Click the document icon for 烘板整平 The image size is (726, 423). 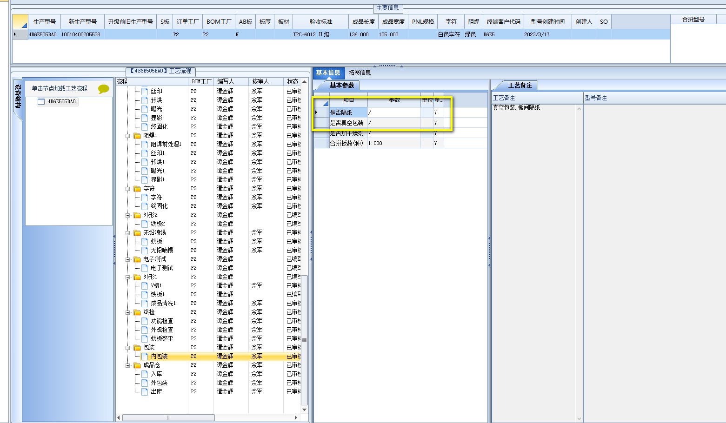click(x=145, y=339)
